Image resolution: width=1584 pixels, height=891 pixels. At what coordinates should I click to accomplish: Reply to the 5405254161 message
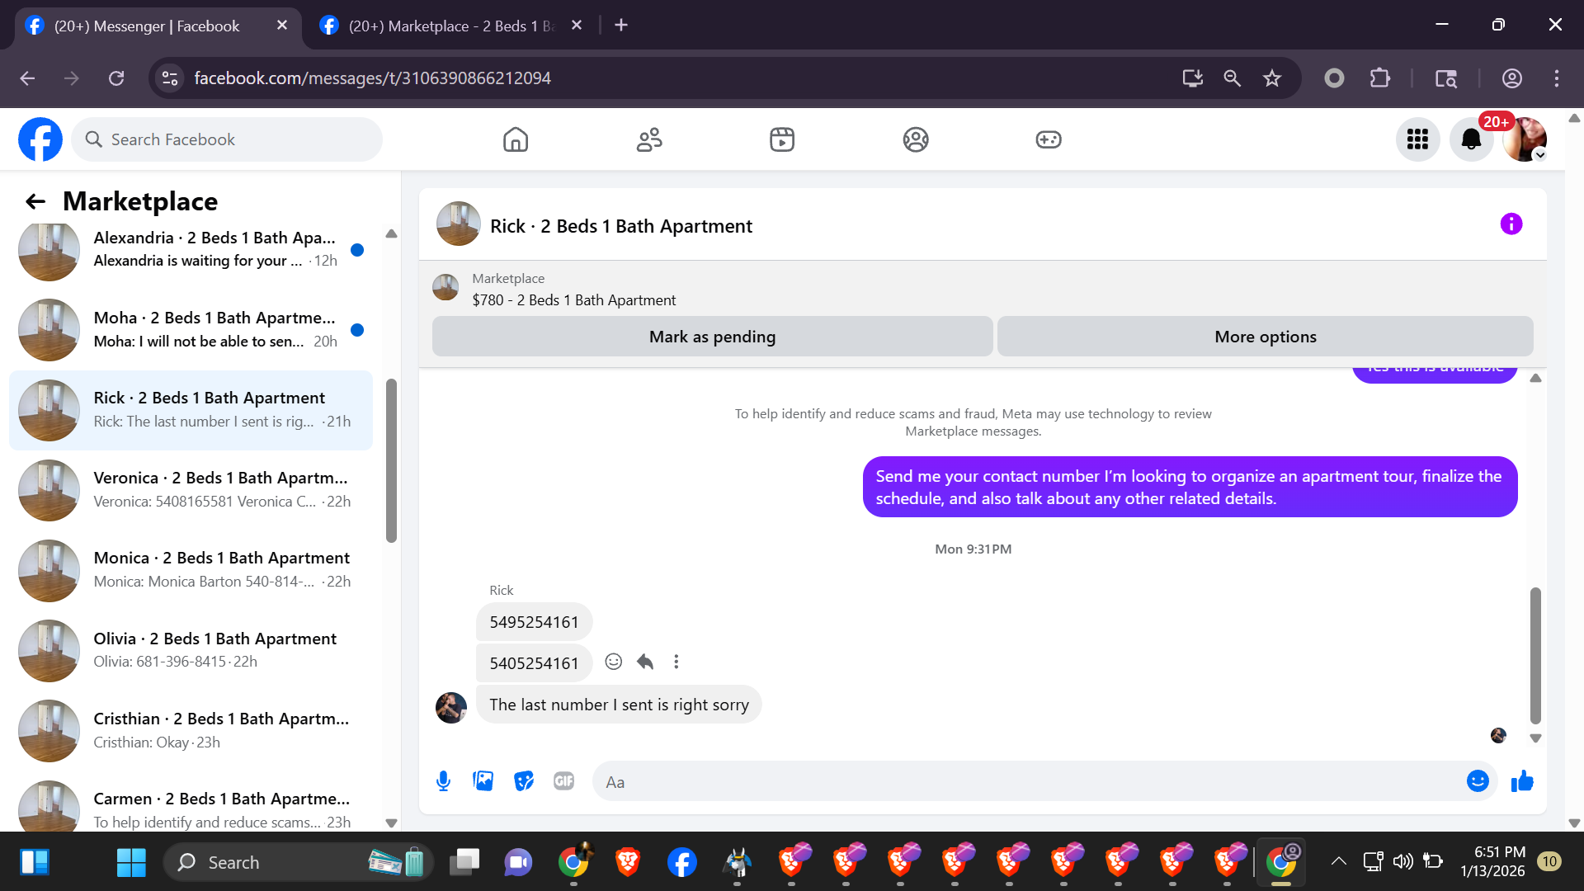coord(645,662)
